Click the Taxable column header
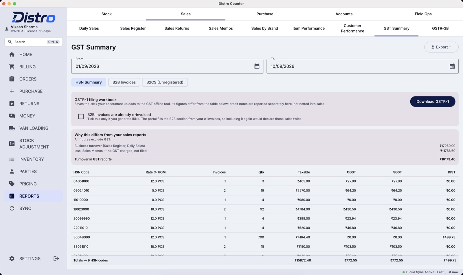The width and height of the screenshot is (463, 275). tap(304, 172)
